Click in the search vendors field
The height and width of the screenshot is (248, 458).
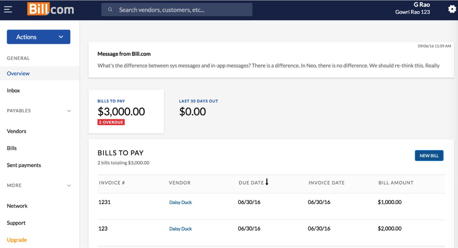click(183, 10)
